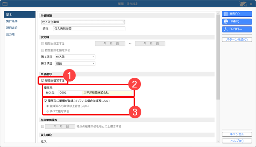Enable the 在庫単価複写 checkbox
This screenshot has width=256, height=147.
tap(43, 127)
